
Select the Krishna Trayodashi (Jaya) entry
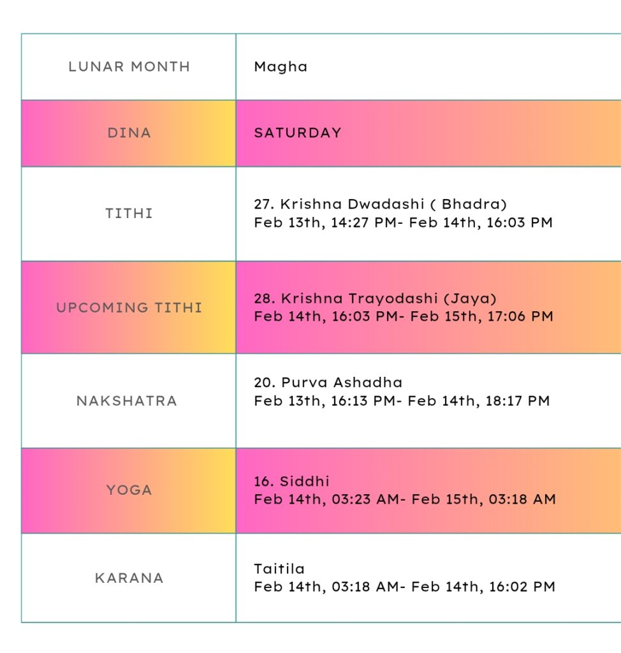tap(375, 298)
